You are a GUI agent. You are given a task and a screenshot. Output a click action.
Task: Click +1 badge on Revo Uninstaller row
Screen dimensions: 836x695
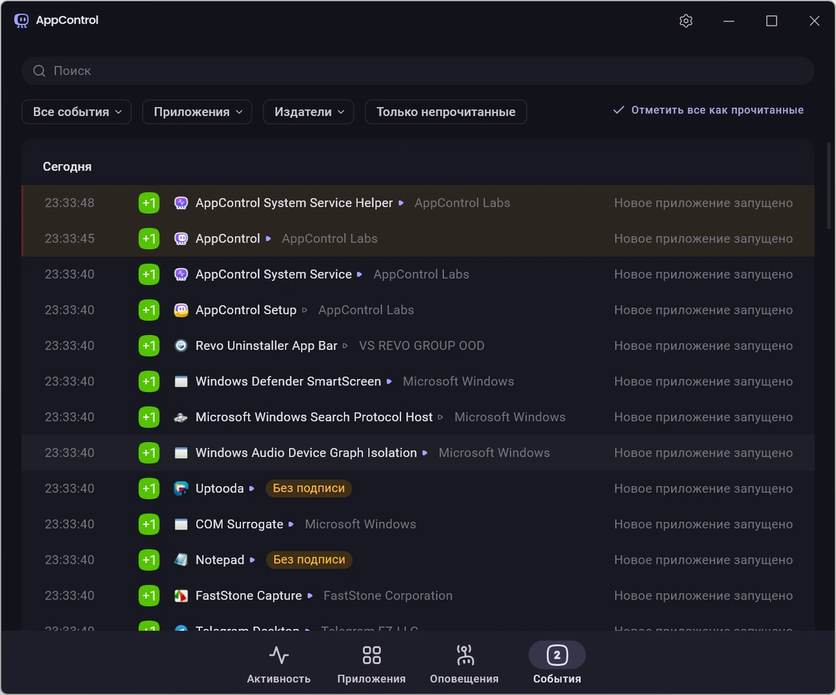point(149,345)
